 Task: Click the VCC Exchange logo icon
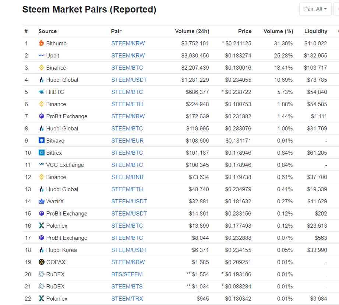(41, 165)
